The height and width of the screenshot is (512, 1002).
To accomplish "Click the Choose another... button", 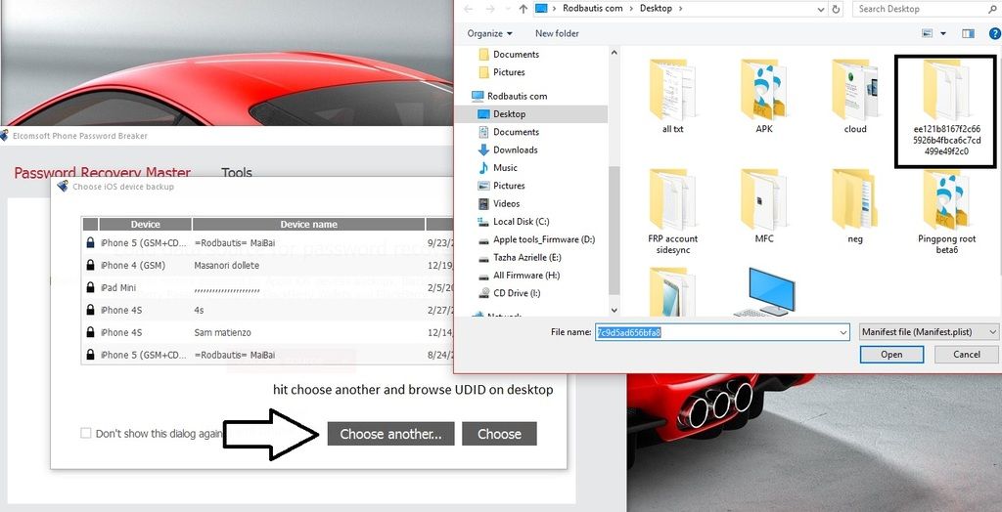I will 389,434.
